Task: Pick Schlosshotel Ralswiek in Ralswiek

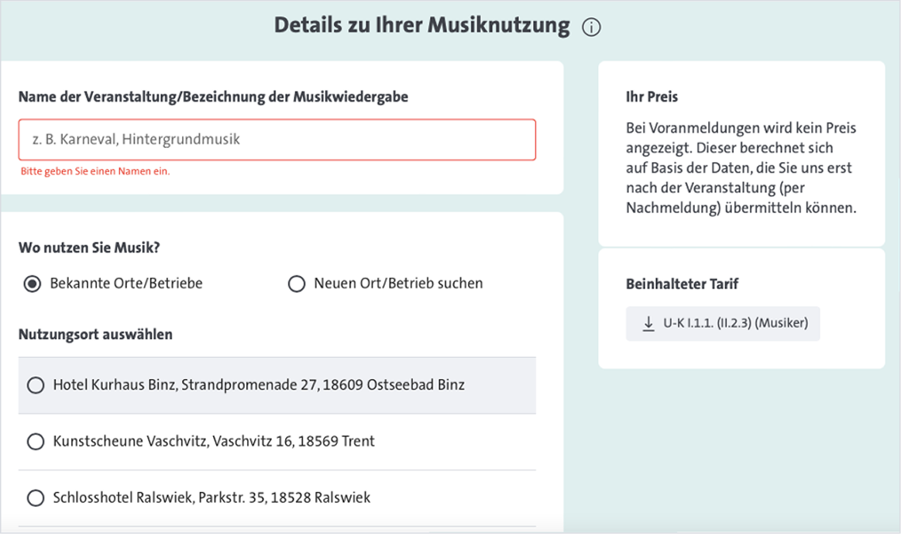Action: click(x=35, y=498)
